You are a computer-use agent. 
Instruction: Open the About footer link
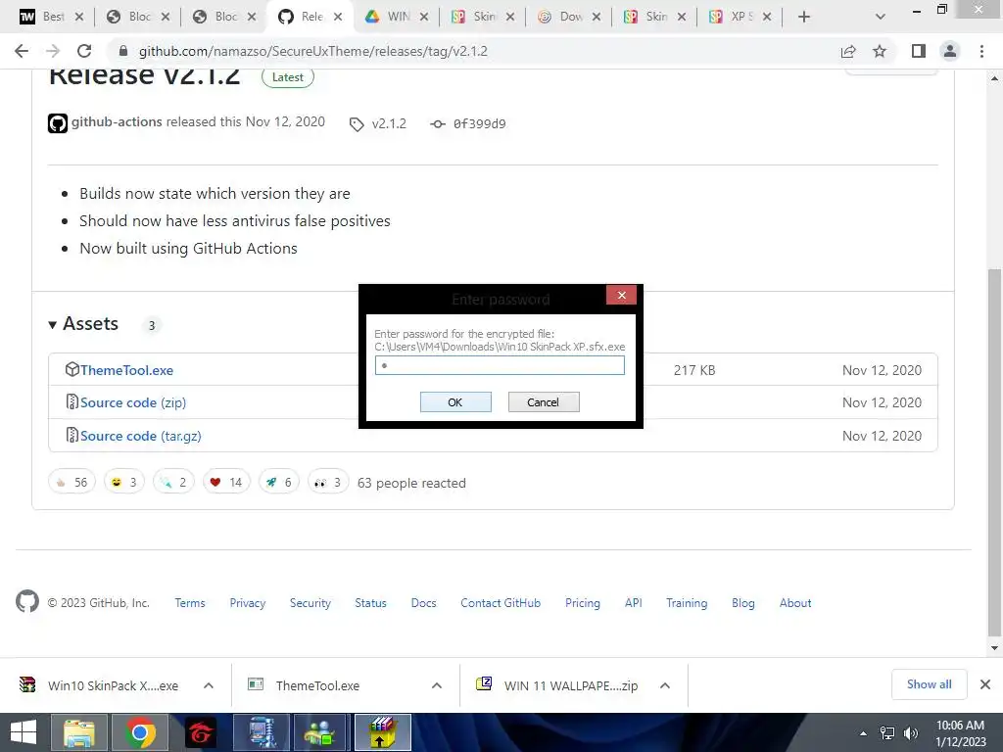pos(795,603)
